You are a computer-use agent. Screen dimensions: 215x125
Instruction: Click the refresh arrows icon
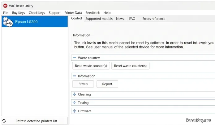pos(4,121)
